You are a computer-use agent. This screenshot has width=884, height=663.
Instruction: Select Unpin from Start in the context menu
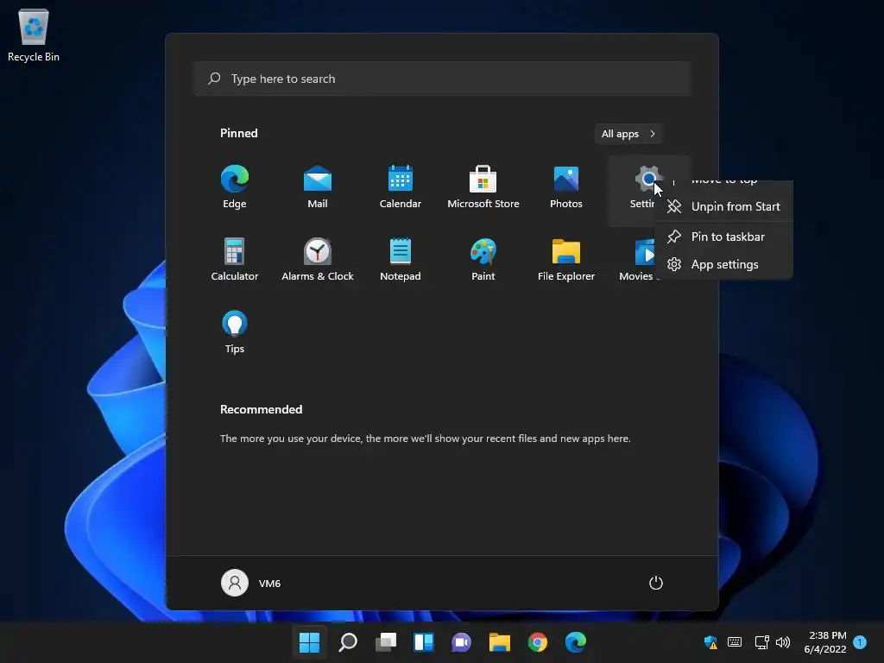(724, 206)
